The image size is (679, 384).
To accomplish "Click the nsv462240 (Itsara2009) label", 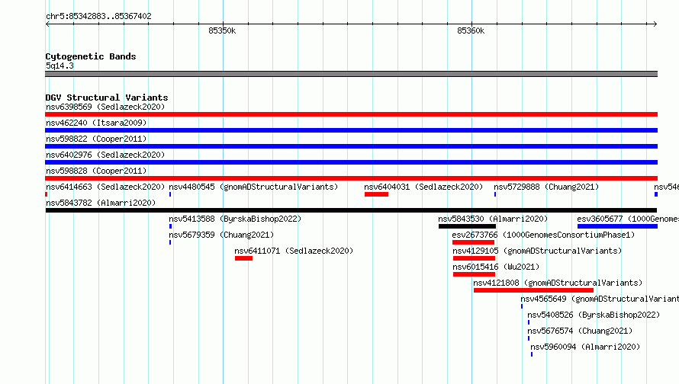I will 96,123.
